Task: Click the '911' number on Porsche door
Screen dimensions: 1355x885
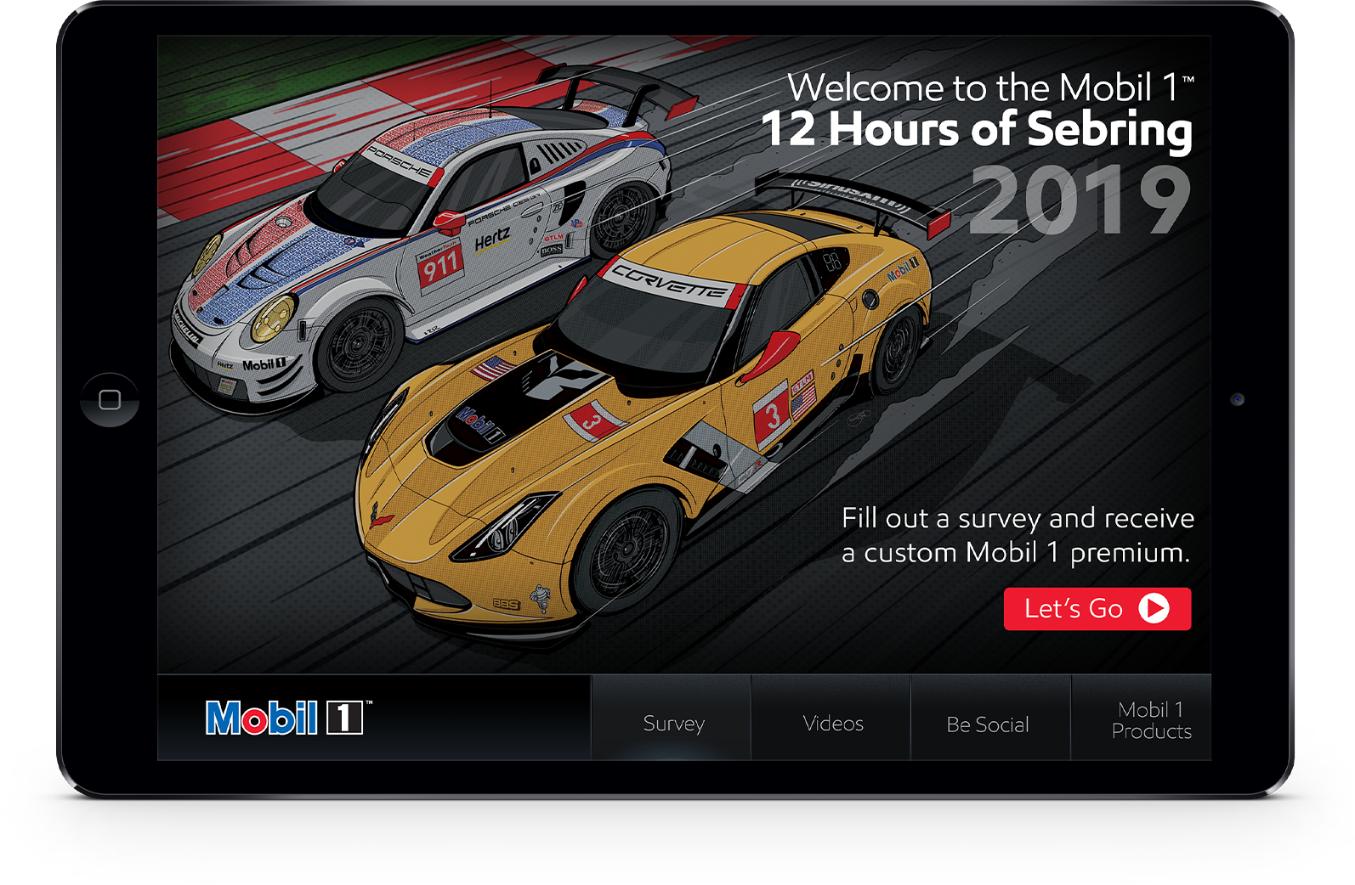Action: click(440, 268)
